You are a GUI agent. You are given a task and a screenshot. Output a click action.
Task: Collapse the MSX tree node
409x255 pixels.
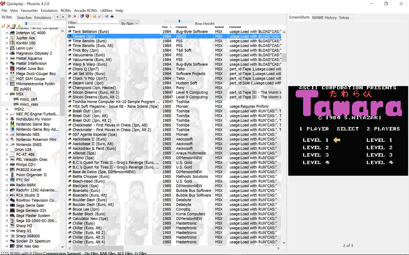[7, 94]
